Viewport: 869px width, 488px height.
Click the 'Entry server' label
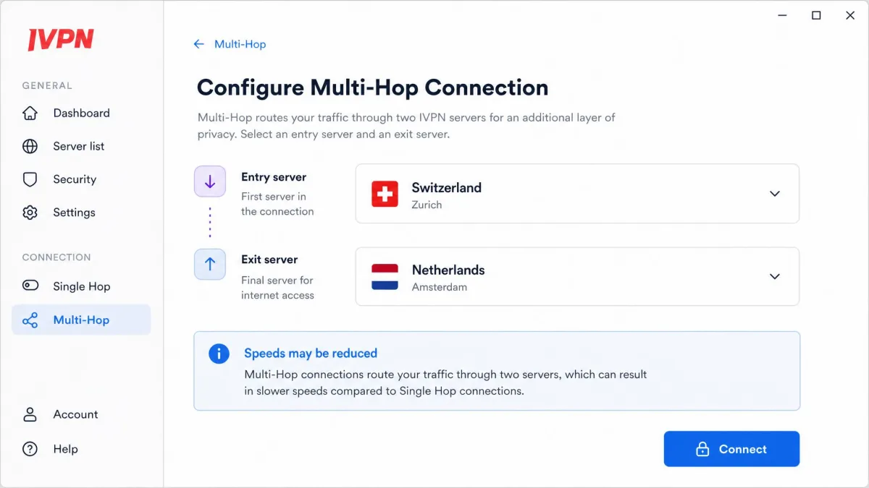pos(274,177)
